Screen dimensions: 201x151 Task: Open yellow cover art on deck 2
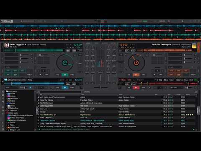click(194, 45)
